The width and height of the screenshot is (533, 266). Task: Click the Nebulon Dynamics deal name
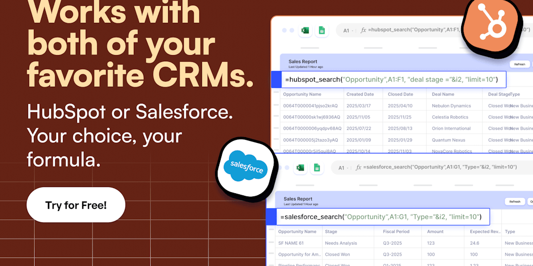[451, 106]
